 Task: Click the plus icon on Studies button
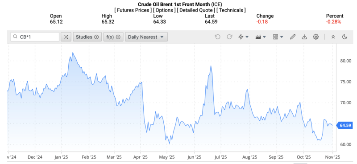(x=96, y=37)
